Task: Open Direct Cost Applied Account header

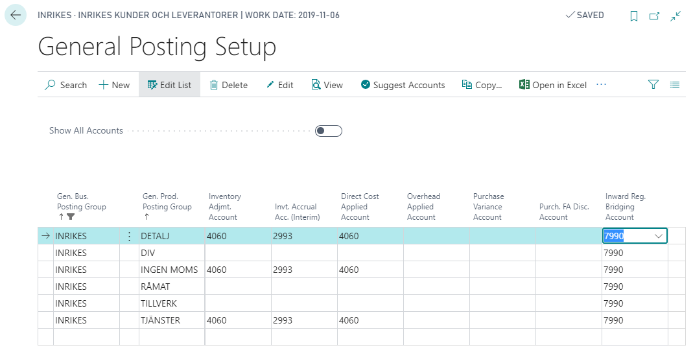Action: (x=360, y=207)
